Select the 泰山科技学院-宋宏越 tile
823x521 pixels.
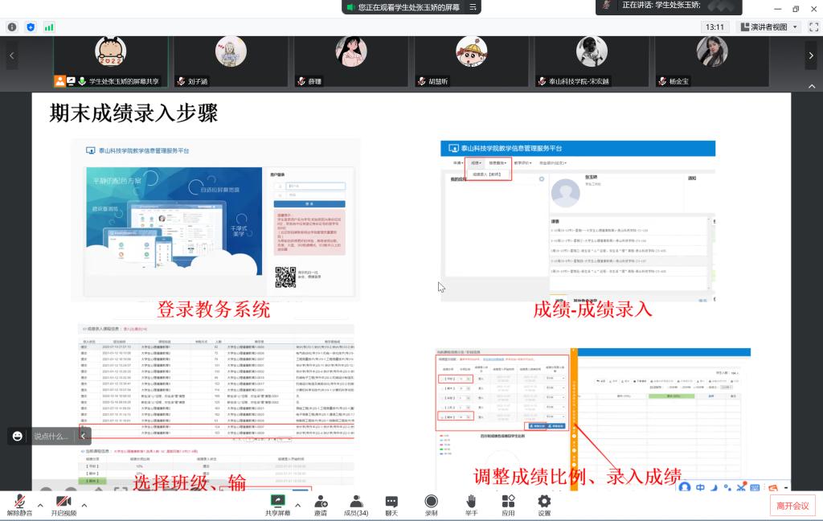click(x=592, y=61)
